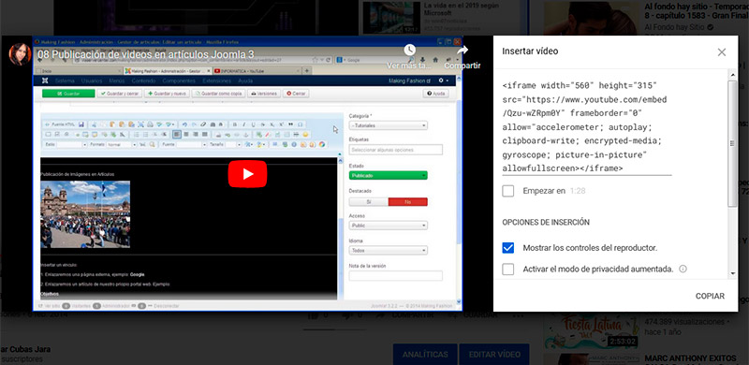Viewport: 749px width, 365px height.
Task: Click the Insertar vídeo dialog title
Action: coord(530,51)
